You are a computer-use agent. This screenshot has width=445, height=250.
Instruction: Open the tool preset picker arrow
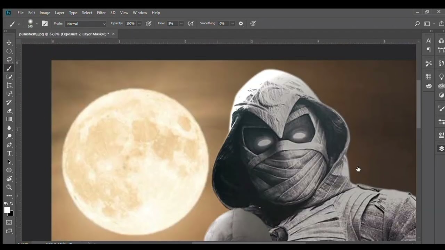point(19,24)
